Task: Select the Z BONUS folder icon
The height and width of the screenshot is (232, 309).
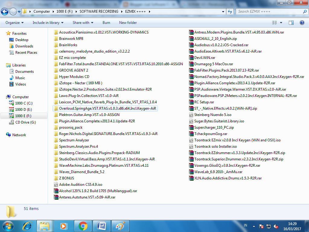Action: [x=56, y=178]
